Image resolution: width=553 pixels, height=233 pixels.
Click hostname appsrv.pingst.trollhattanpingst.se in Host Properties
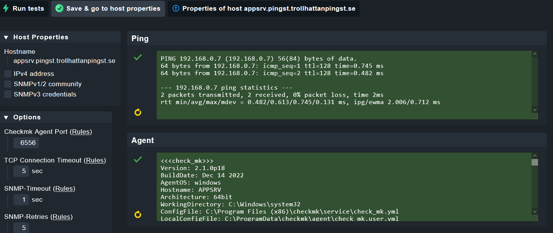point(64,61)
